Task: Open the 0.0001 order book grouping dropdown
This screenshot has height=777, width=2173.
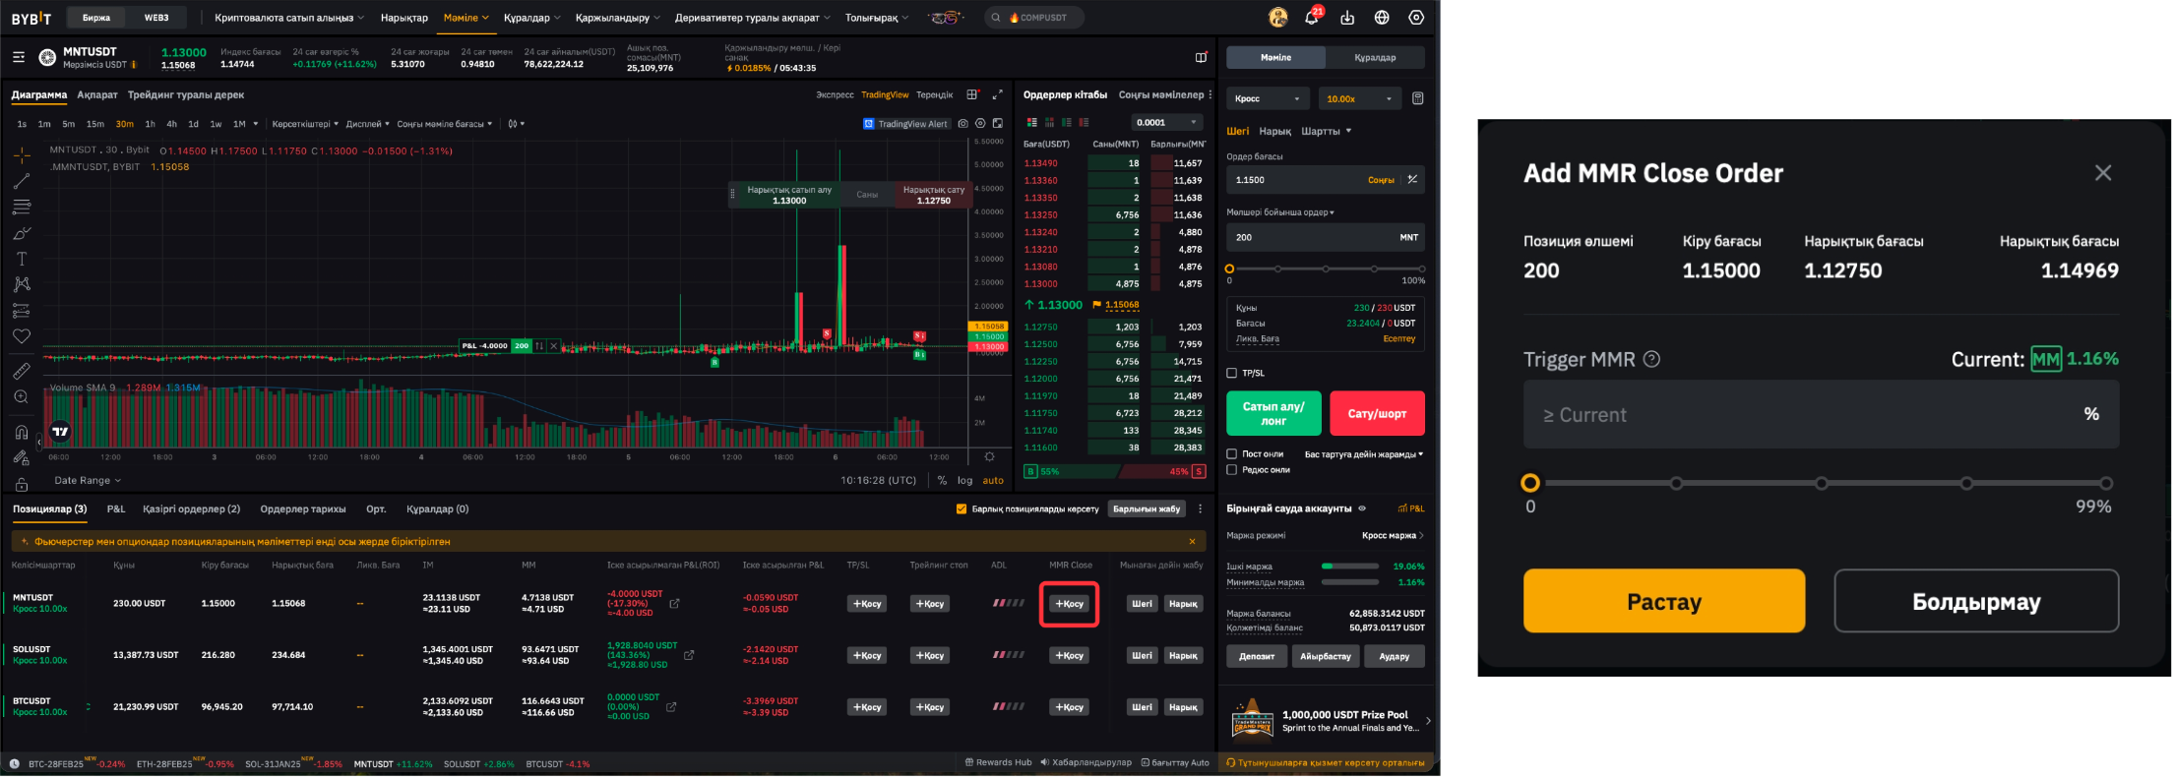Action: pyautogui.click(x=1166, y=123)
